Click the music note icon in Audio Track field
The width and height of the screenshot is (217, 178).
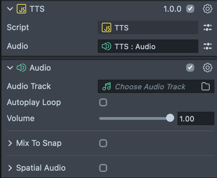106,87
